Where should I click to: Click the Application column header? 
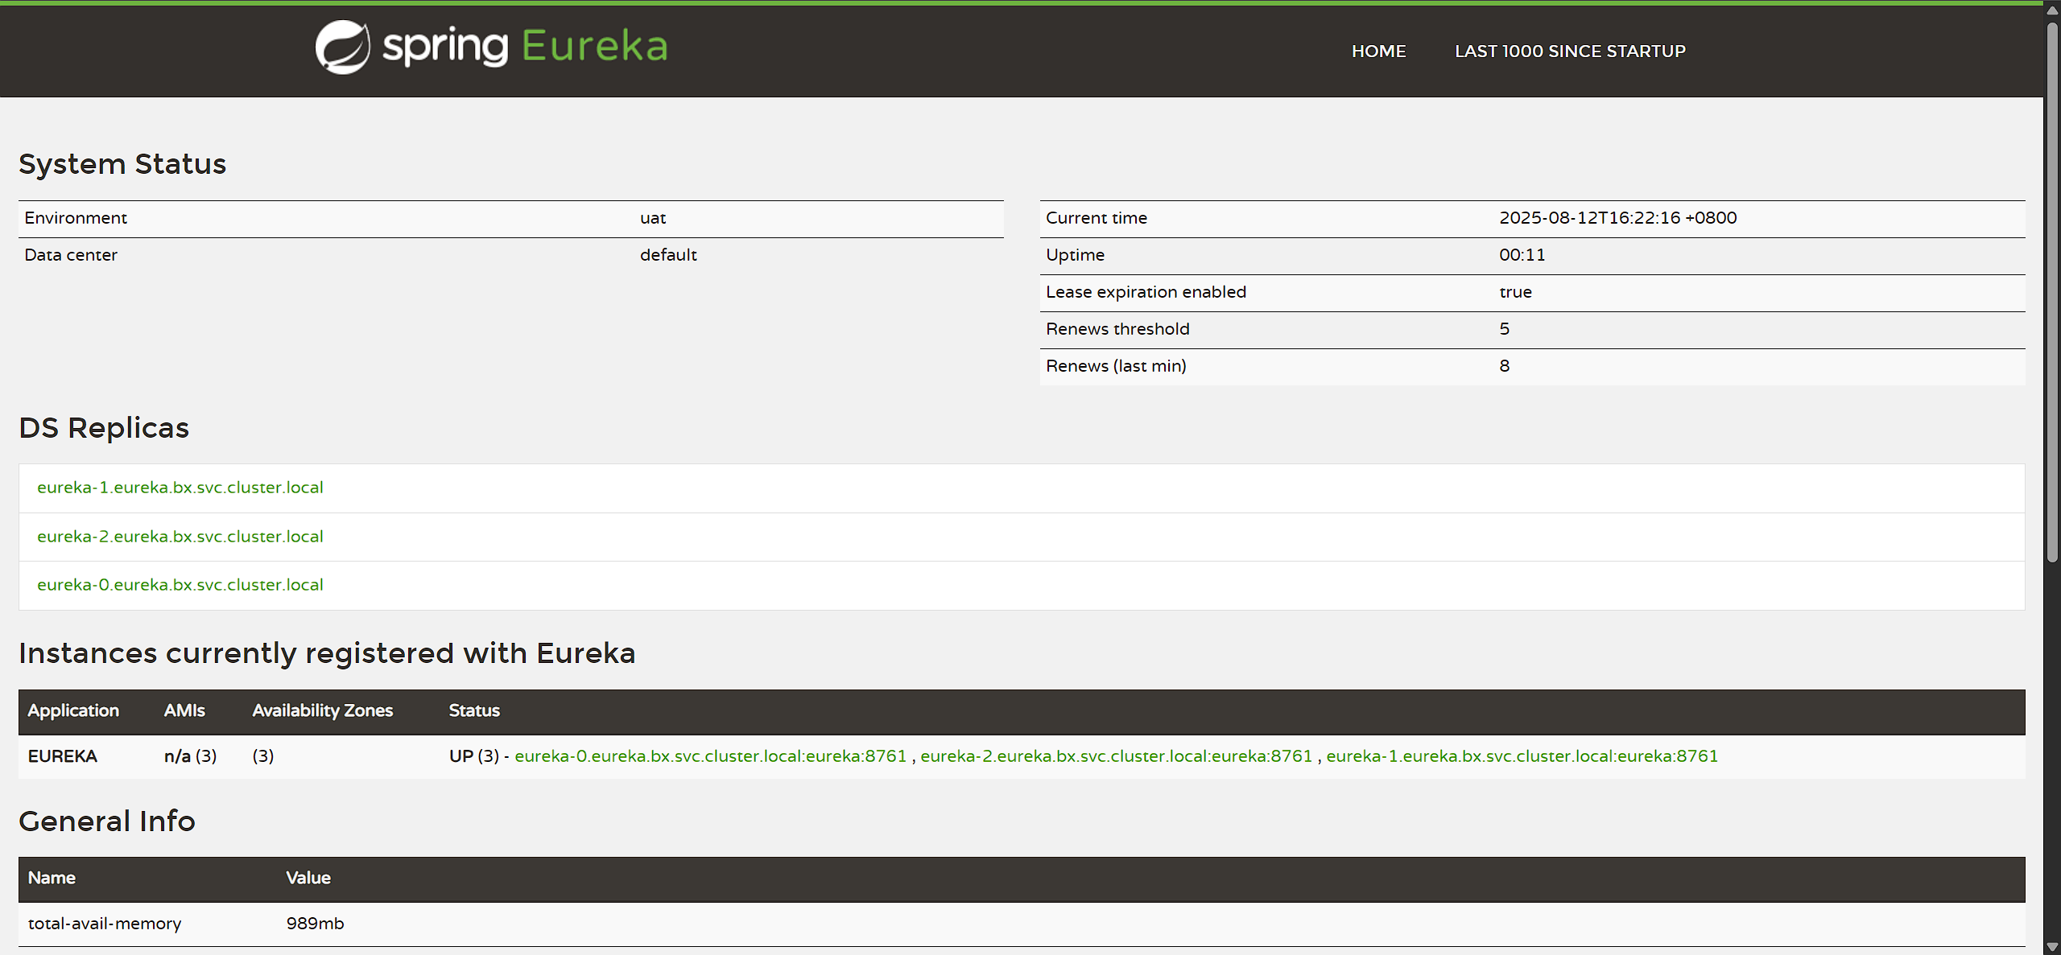(x=73, y=711)
